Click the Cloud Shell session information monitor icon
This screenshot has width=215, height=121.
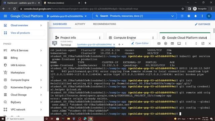click(179, 43)
